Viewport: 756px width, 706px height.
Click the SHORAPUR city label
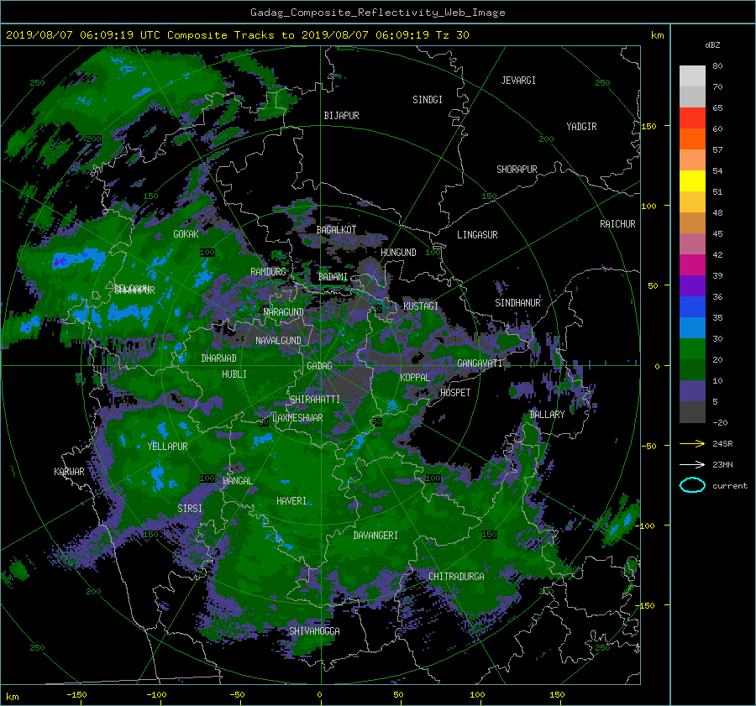pos(517,170)
